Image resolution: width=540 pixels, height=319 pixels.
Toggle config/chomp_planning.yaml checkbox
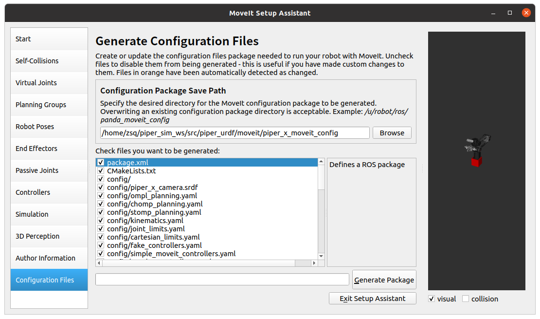(x=101, y=204)
